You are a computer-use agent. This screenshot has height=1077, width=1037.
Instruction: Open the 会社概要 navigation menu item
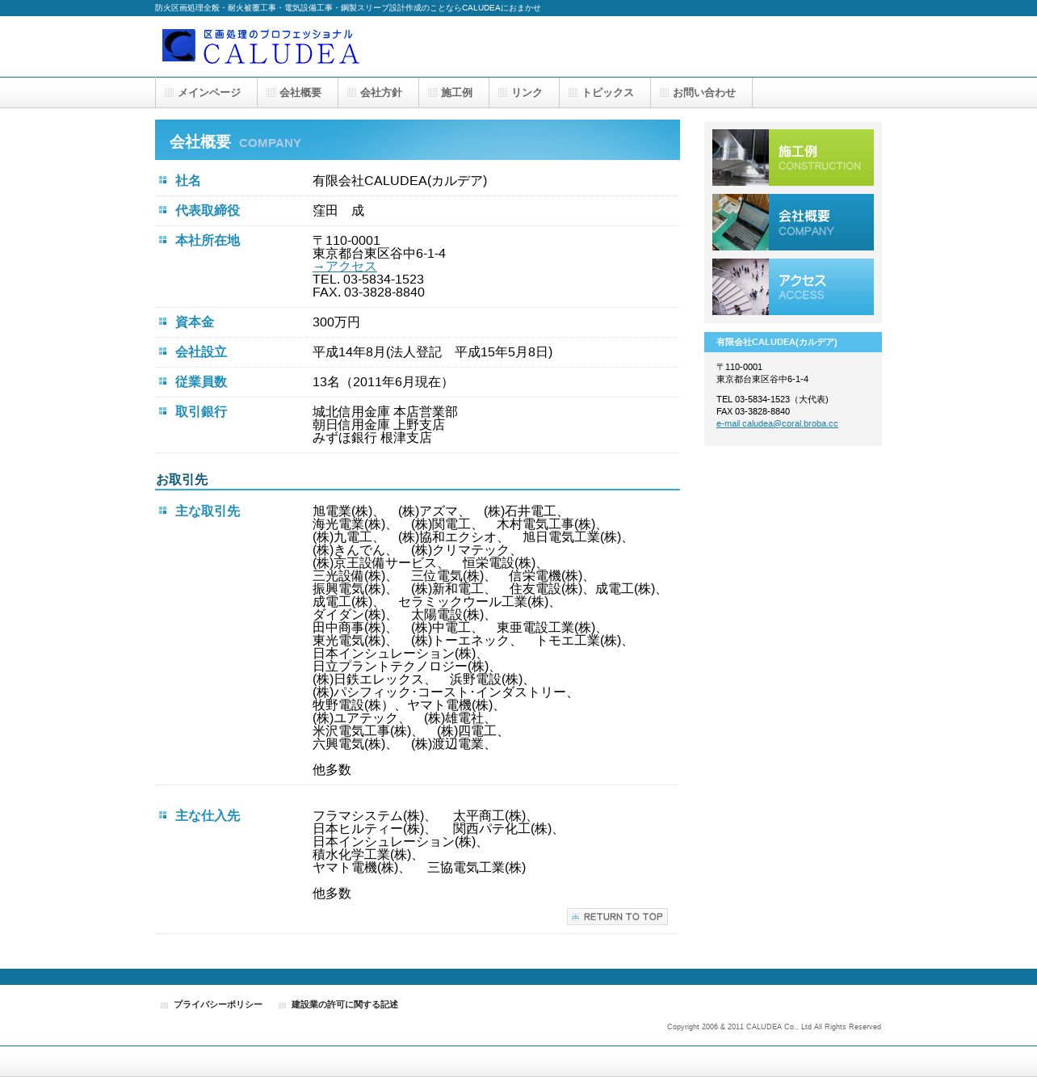[297, 93]
